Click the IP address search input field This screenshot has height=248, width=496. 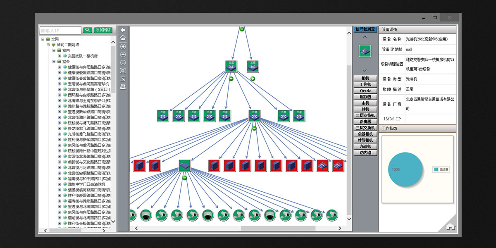tap(60, 31)
